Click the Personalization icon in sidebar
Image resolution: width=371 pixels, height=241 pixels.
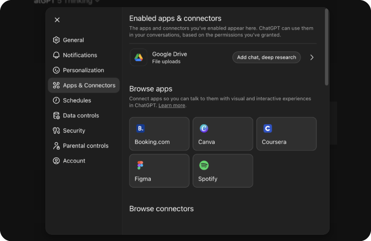tap(56, 70)
